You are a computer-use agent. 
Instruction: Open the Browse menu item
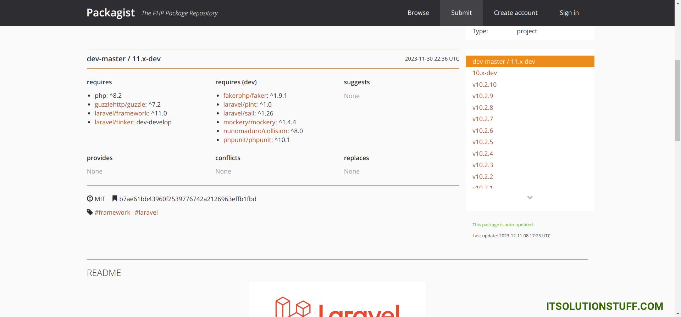[418, 13]
